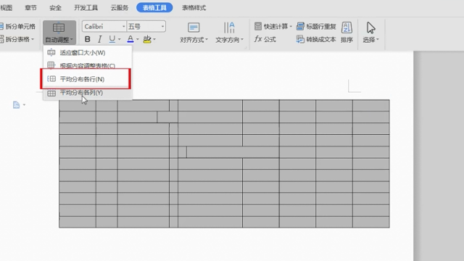
Task: Click fx 公式 formula button
Action: [x=265, y=39]
